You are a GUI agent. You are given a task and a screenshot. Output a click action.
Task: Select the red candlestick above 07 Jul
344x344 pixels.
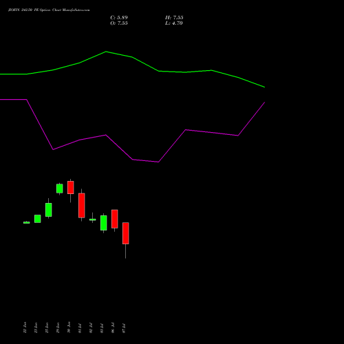click(x=126, y=233)
